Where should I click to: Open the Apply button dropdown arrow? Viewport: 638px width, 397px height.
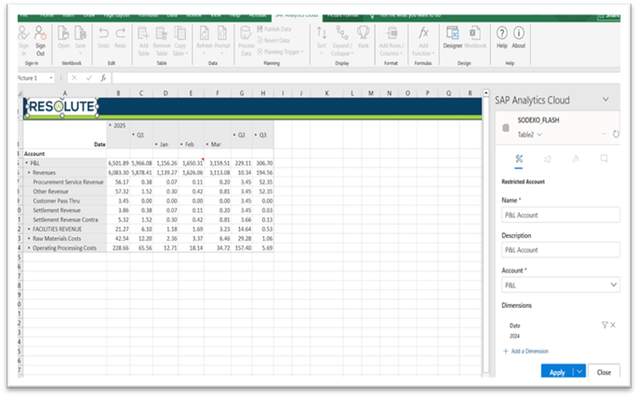[x=580, y=371]
